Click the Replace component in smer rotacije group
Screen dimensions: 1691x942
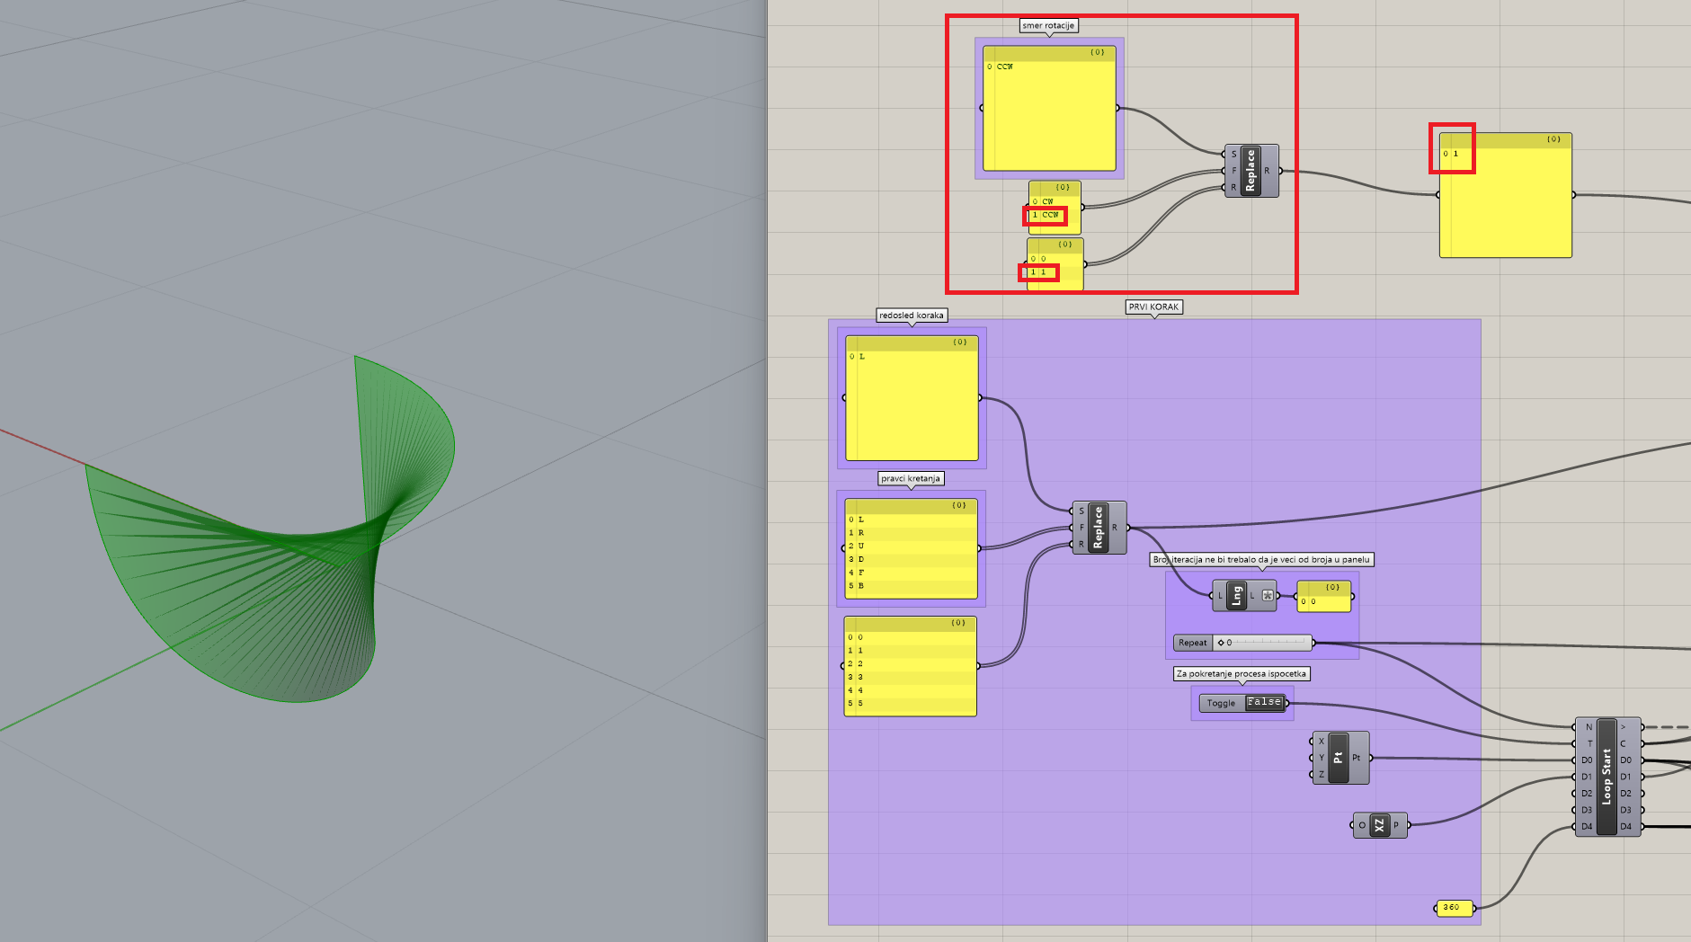click(x=1250, y=171)
